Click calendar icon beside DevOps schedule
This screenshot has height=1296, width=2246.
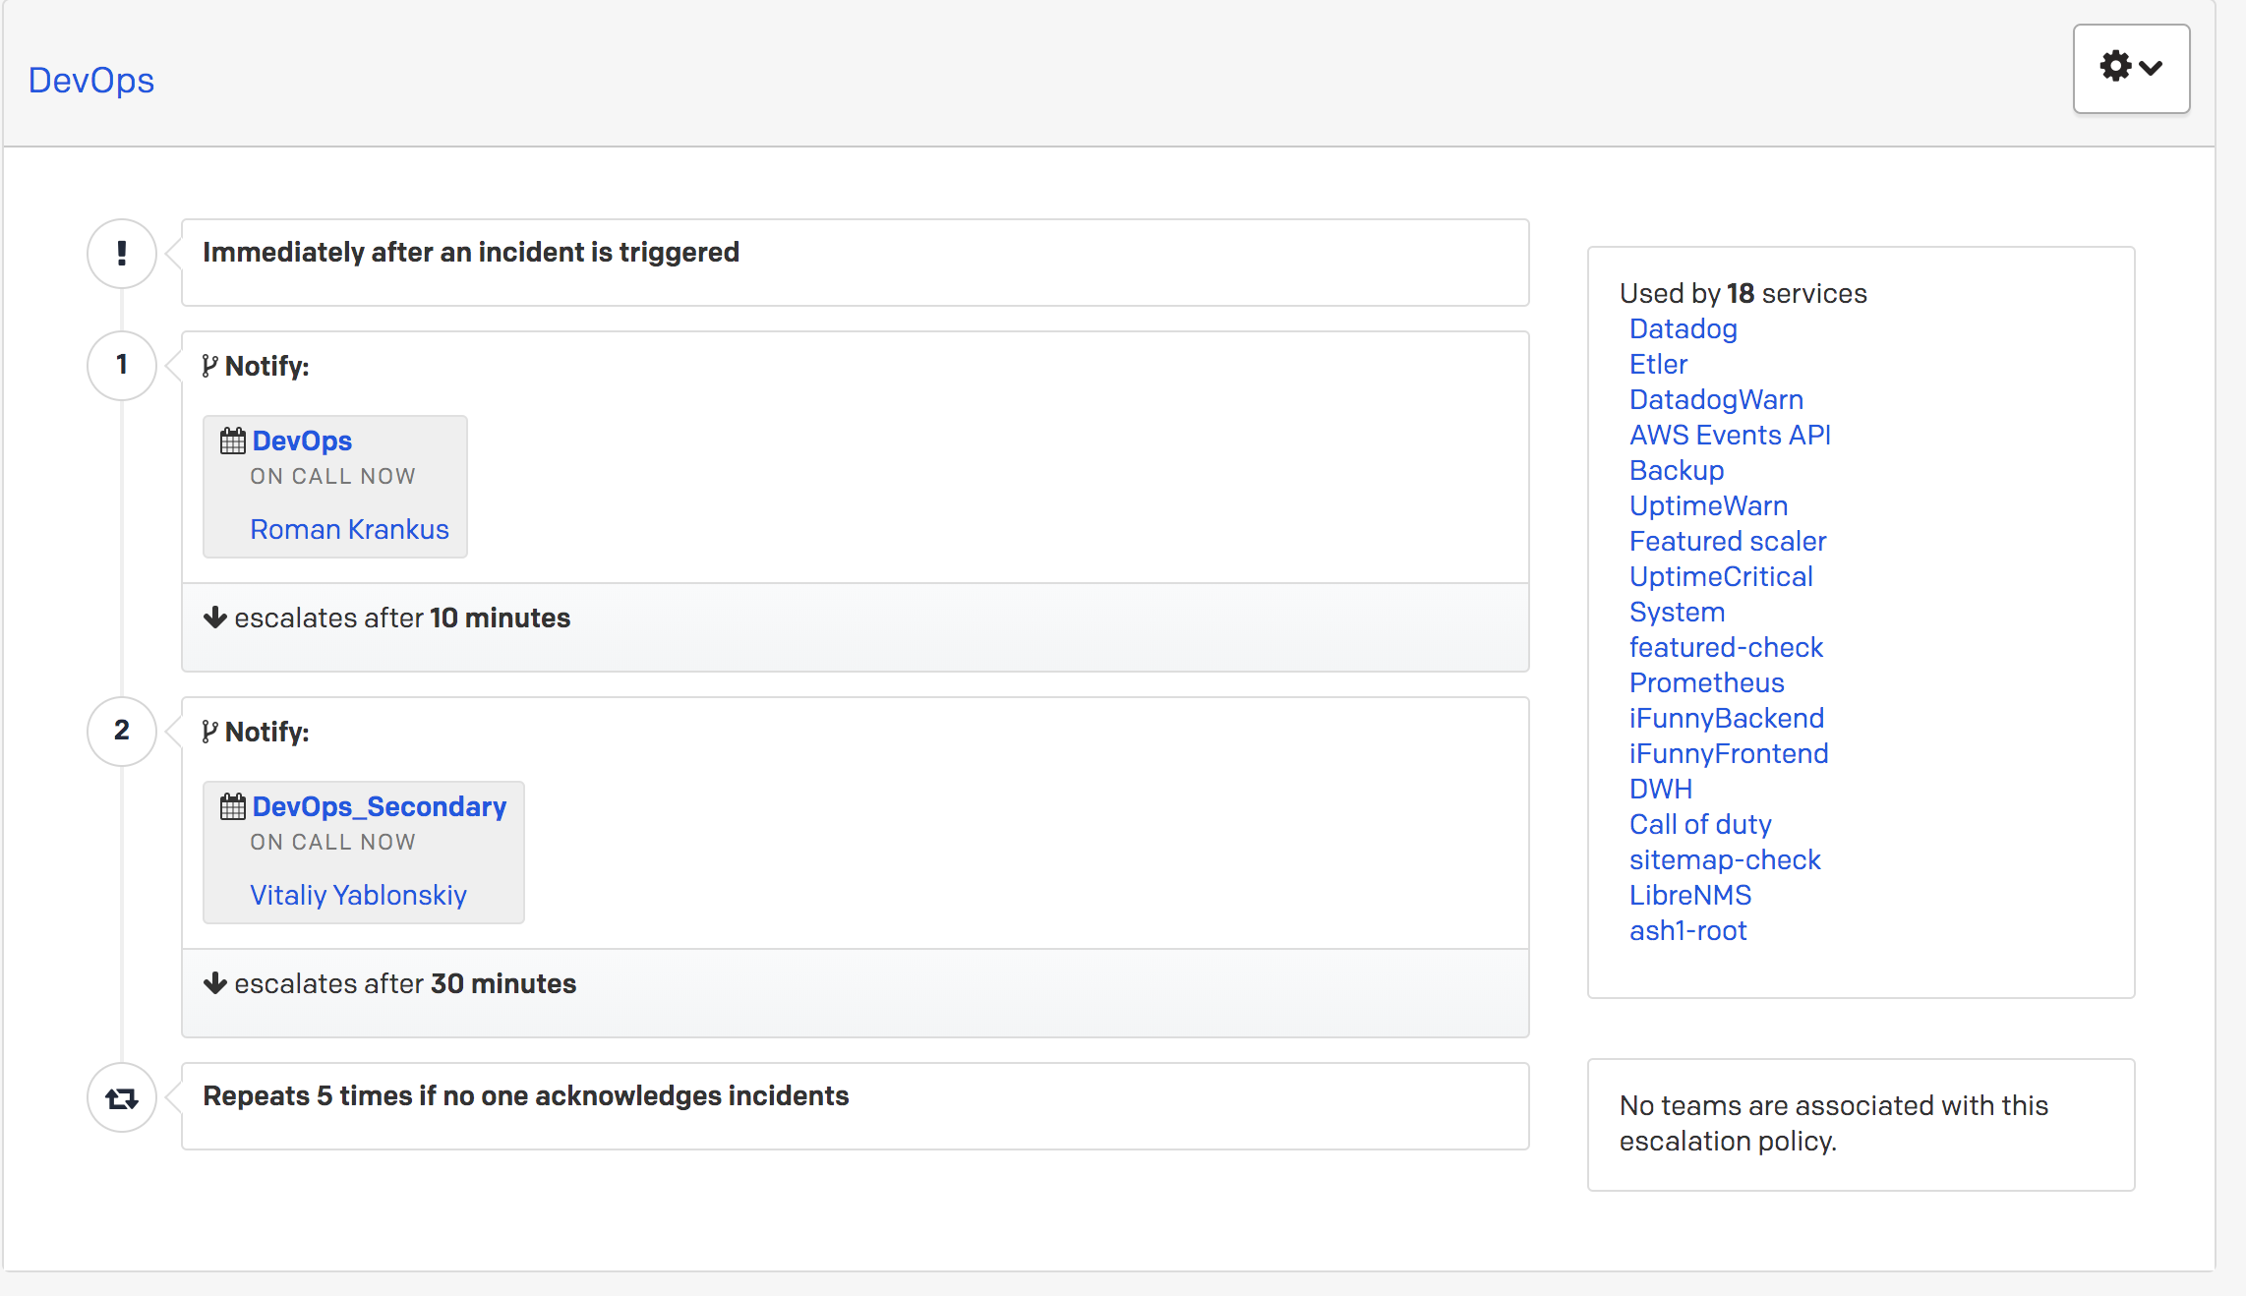pyautogui.click(x=233, y=442)
